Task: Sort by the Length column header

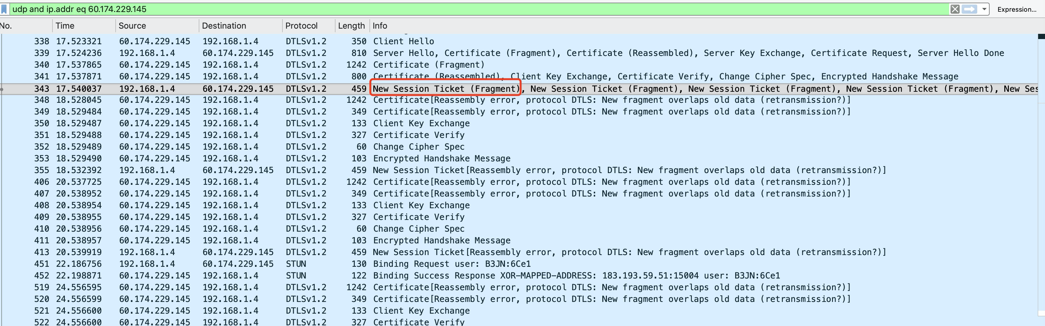Action: tap(352, 25)
